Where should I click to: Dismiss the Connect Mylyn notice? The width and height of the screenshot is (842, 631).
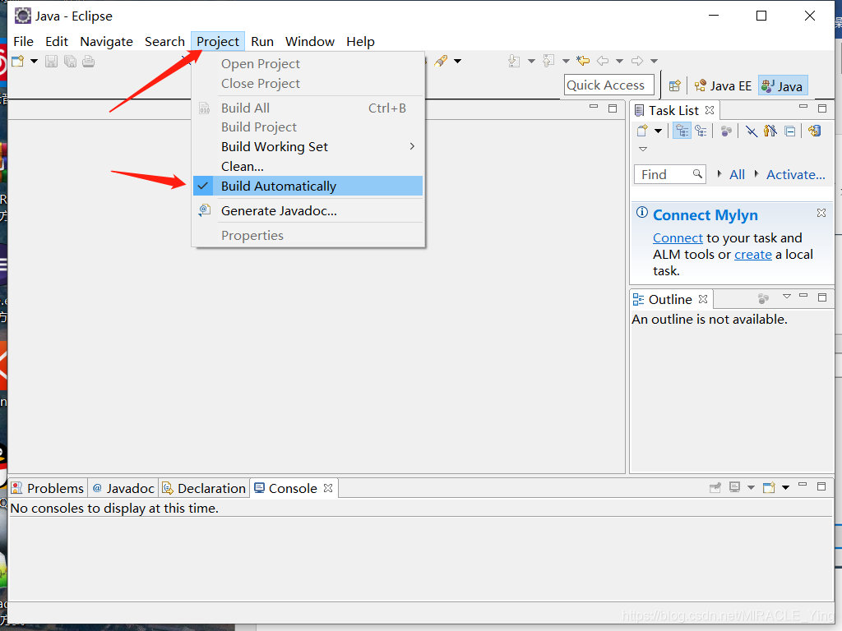tap(821, 213)
